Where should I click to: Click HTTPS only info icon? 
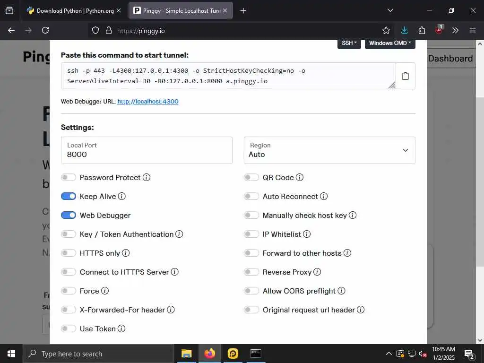pyautogui.click(x=126, y=253)
